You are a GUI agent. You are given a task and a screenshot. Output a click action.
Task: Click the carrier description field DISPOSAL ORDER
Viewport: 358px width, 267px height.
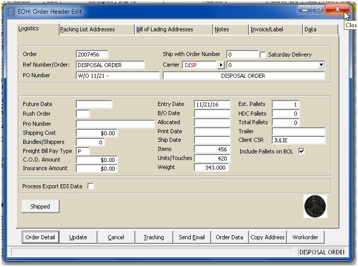[243, 76]
